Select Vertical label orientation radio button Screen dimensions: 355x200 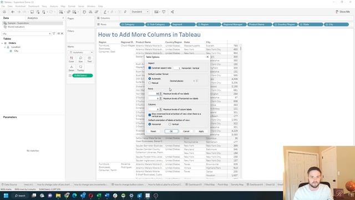170,124
